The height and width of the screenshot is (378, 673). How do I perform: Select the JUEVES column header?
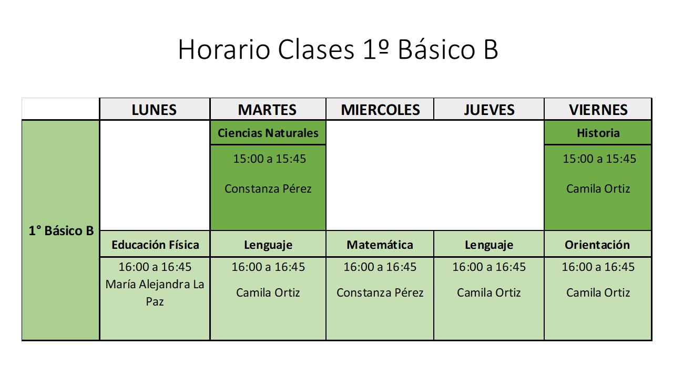489,110
